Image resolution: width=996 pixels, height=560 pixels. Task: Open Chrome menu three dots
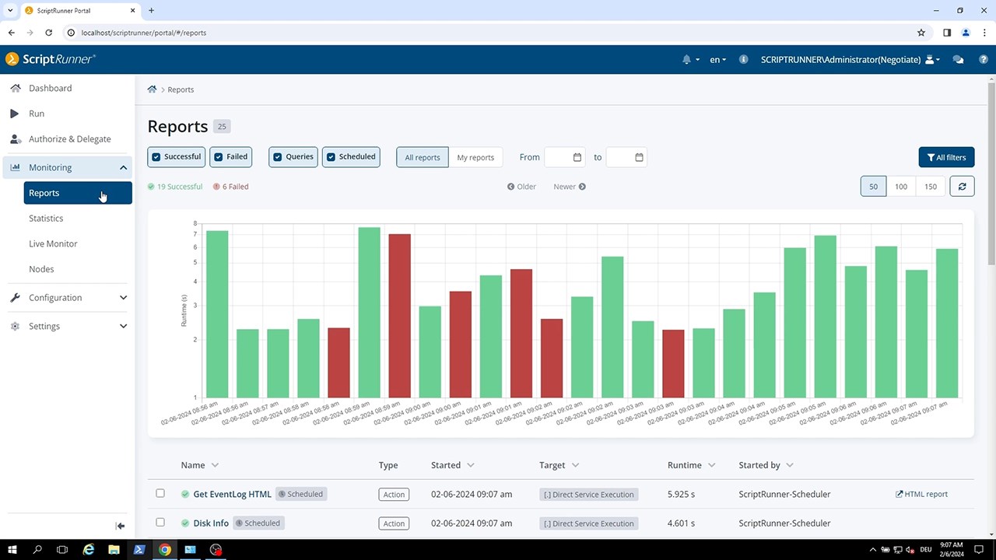point(984,33)
